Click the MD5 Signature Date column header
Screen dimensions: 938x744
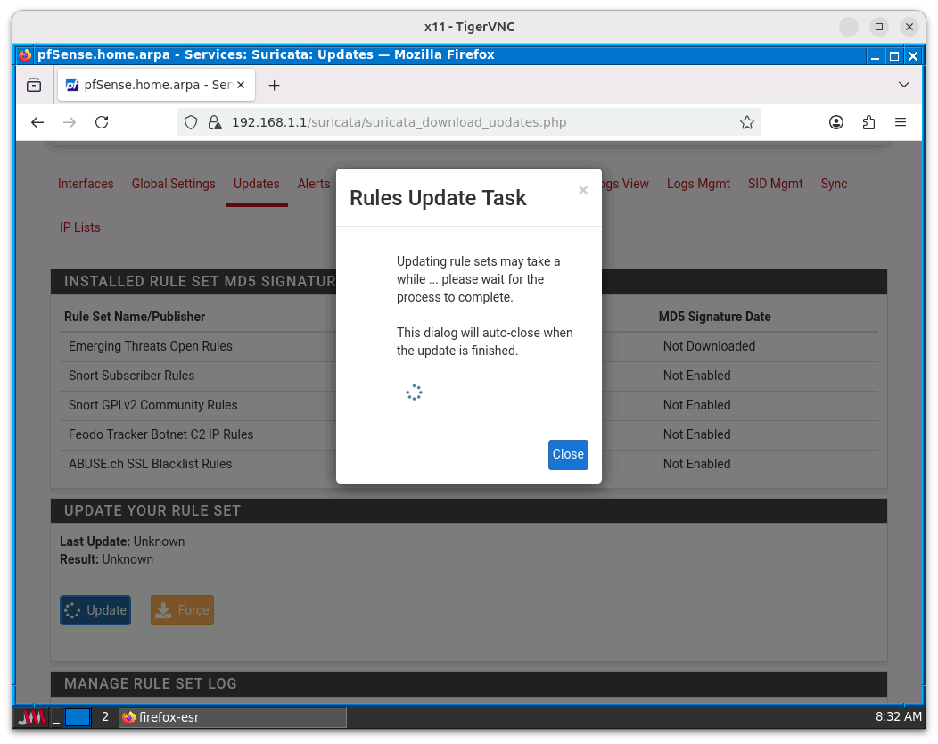(x=714, y=317)
